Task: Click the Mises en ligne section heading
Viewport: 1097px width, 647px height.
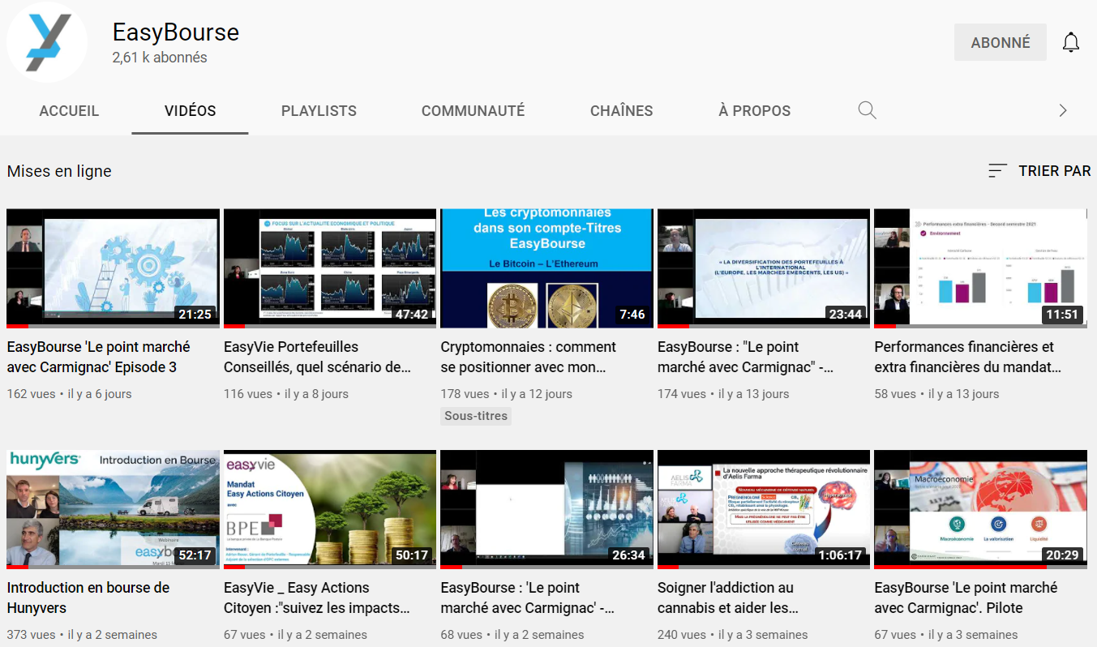Action: point(59,171)
